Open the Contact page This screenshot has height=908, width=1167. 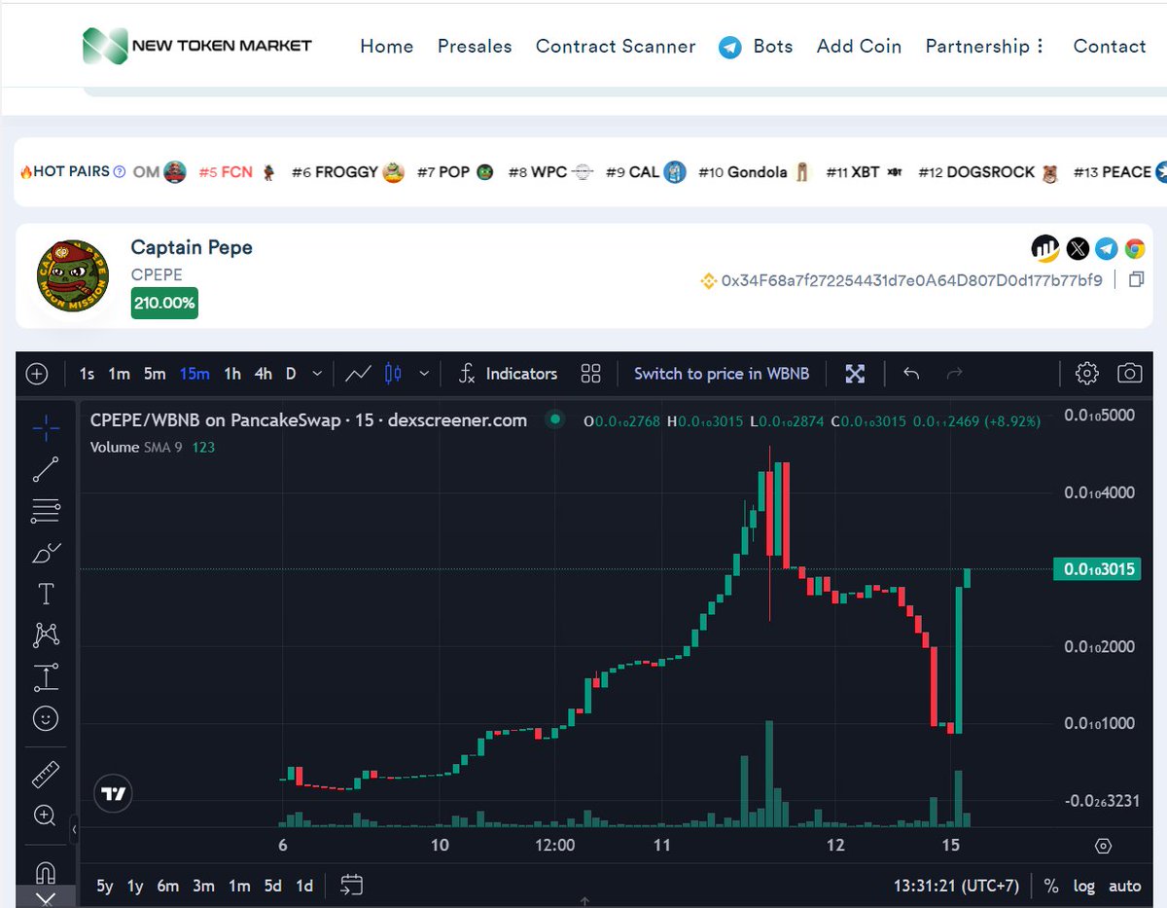tap(1110, 46)
